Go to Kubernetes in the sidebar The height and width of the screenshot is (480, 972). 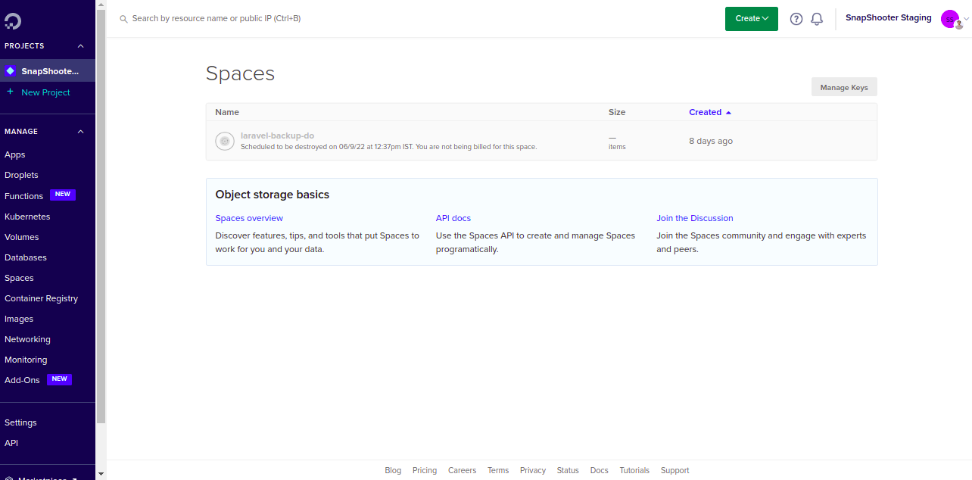coord(27,217)
